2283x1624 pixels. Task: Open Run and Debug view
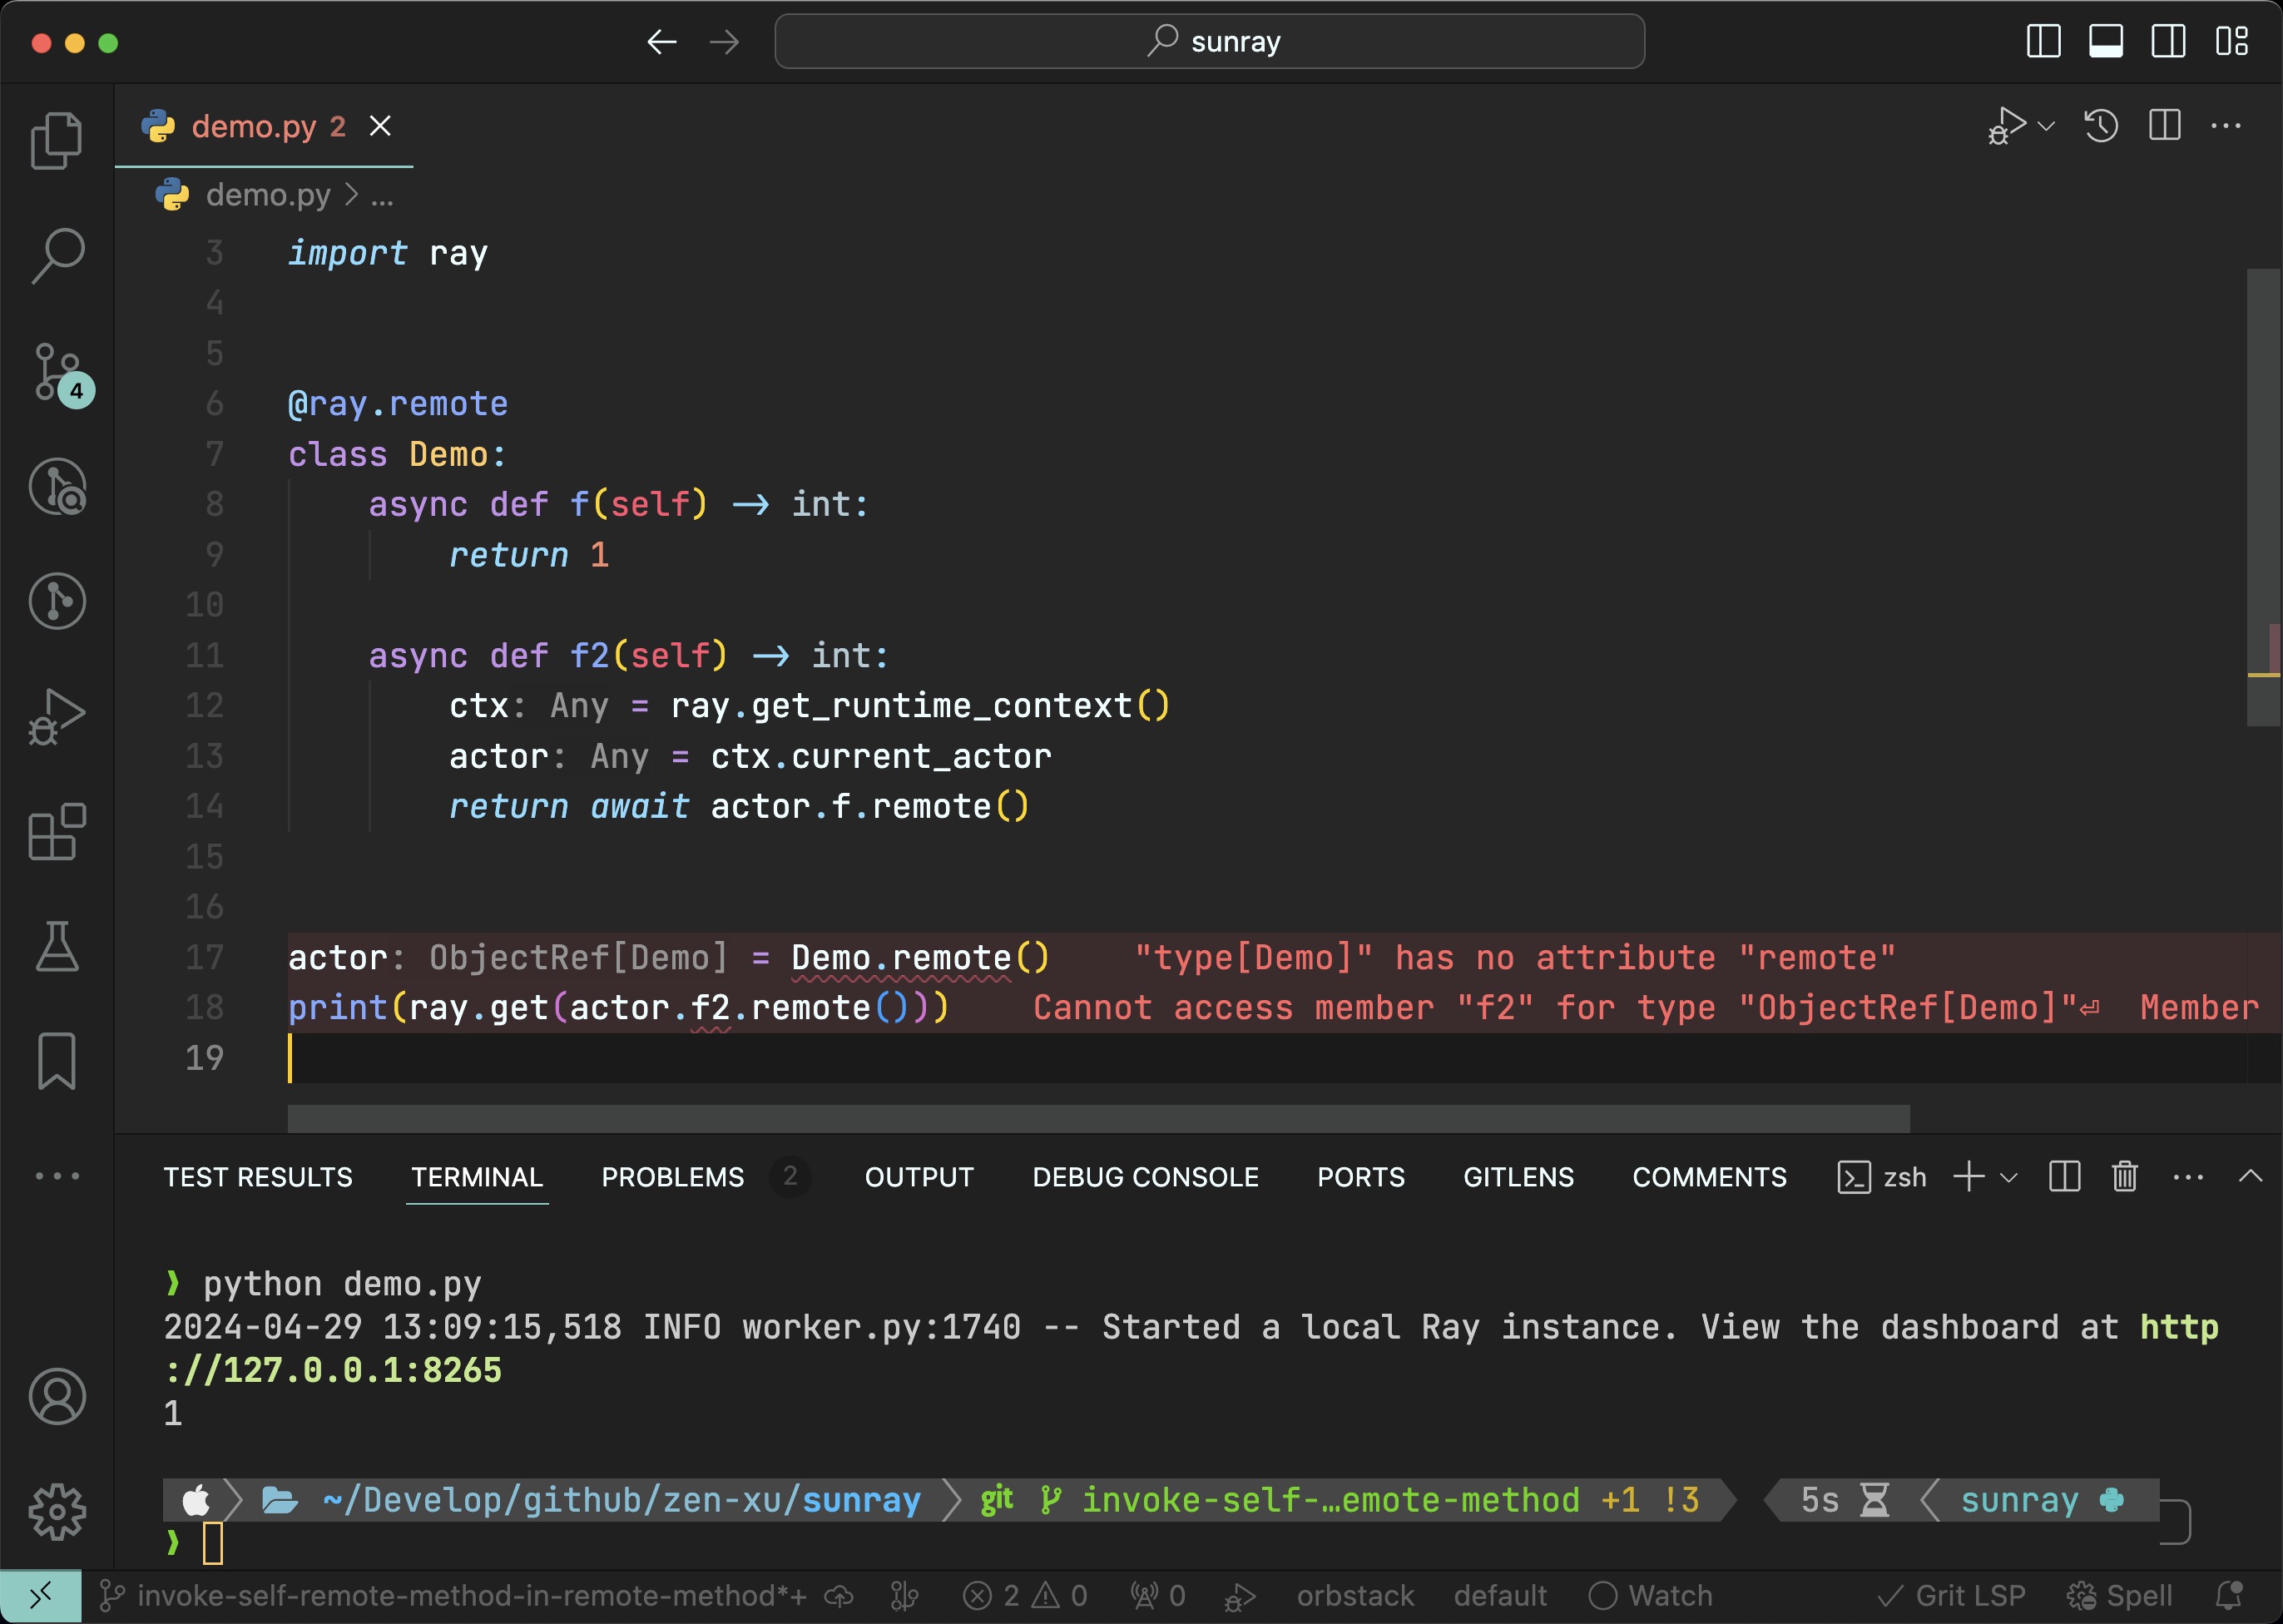tap(56, 717)
